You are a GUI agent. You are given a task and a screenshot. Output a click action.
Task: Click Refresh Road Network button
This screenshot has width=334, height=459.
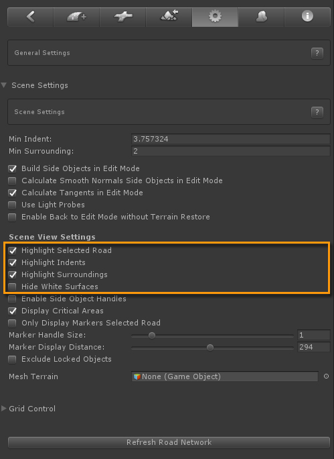169,442
